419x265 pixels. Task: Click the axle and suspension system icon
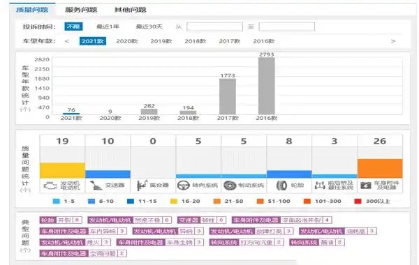point(320,185)
